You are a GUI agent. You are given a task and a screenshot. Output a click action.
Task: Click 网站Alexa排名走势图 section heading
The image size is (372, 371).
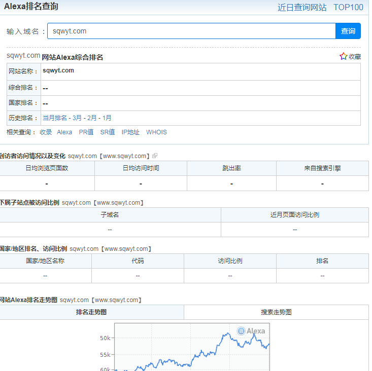click(29, 300)
